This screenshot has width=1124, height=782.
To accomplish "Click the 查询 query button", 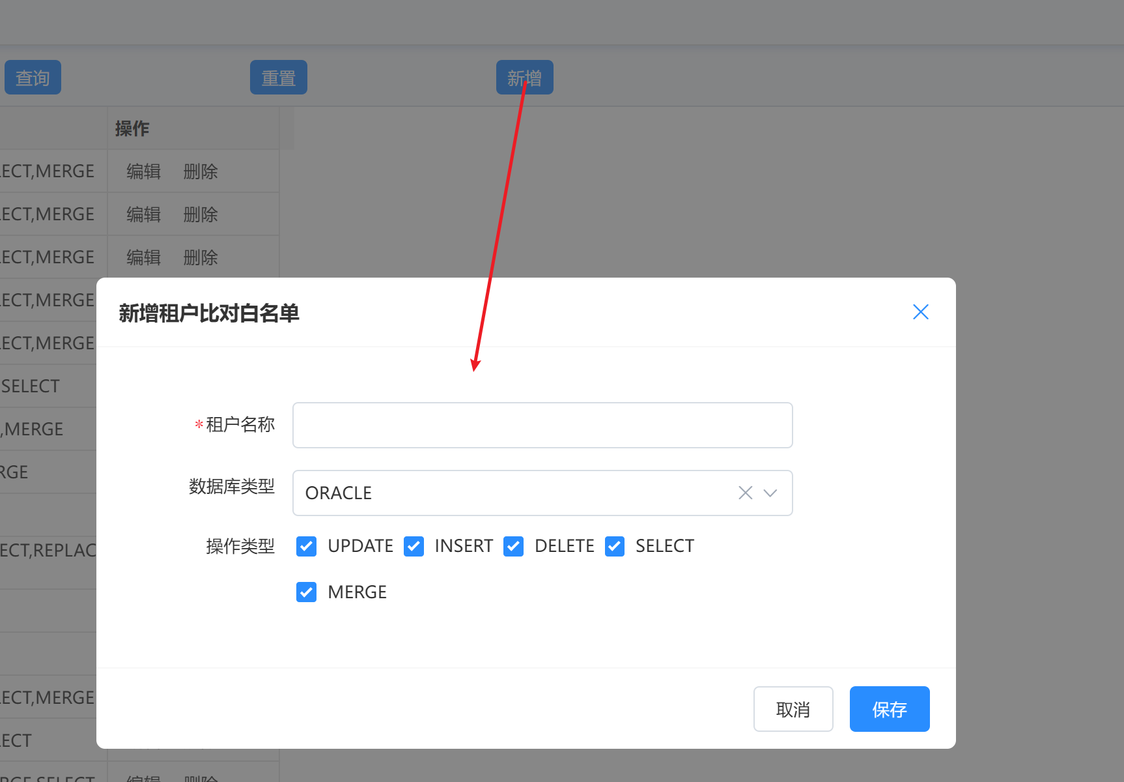I will (x=33, y=78).
